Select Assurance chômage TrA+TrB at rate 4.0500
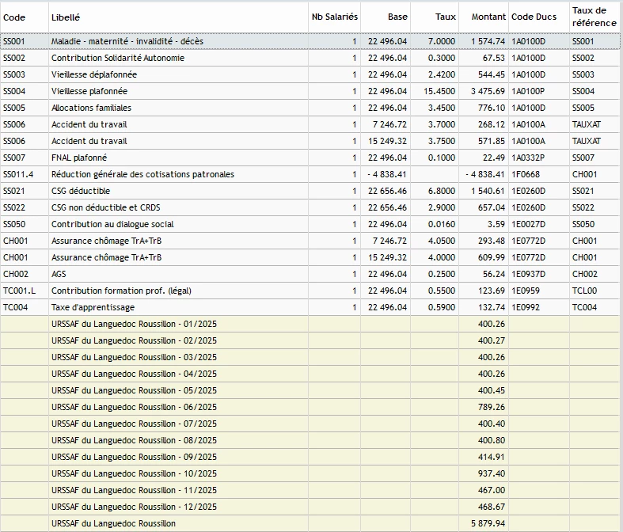Screen dimensions: 623x532 310,241
